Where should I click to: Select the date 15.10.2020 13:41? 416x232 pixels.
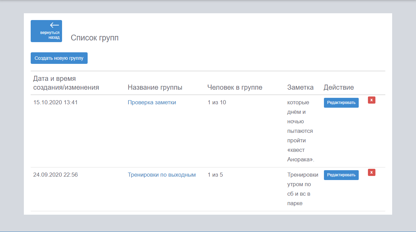pyautogui.click(x=55, y=102)
